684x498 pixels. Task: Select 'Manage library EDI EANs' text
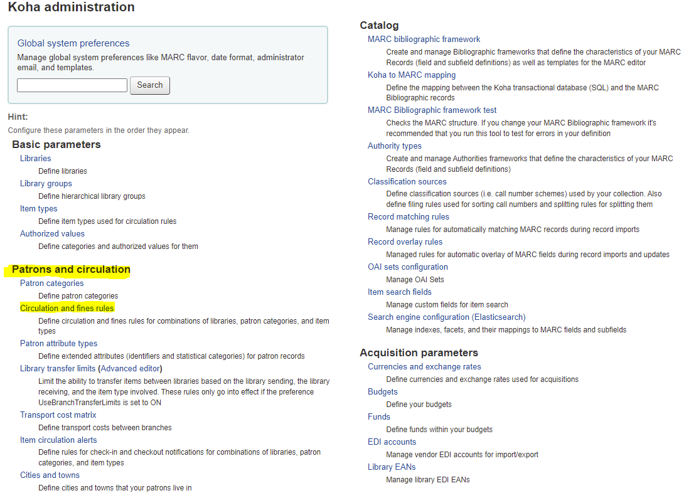click(x=427, y=480)
